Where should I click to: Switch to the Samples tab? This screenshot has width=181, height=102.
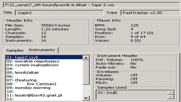point(15,50)
